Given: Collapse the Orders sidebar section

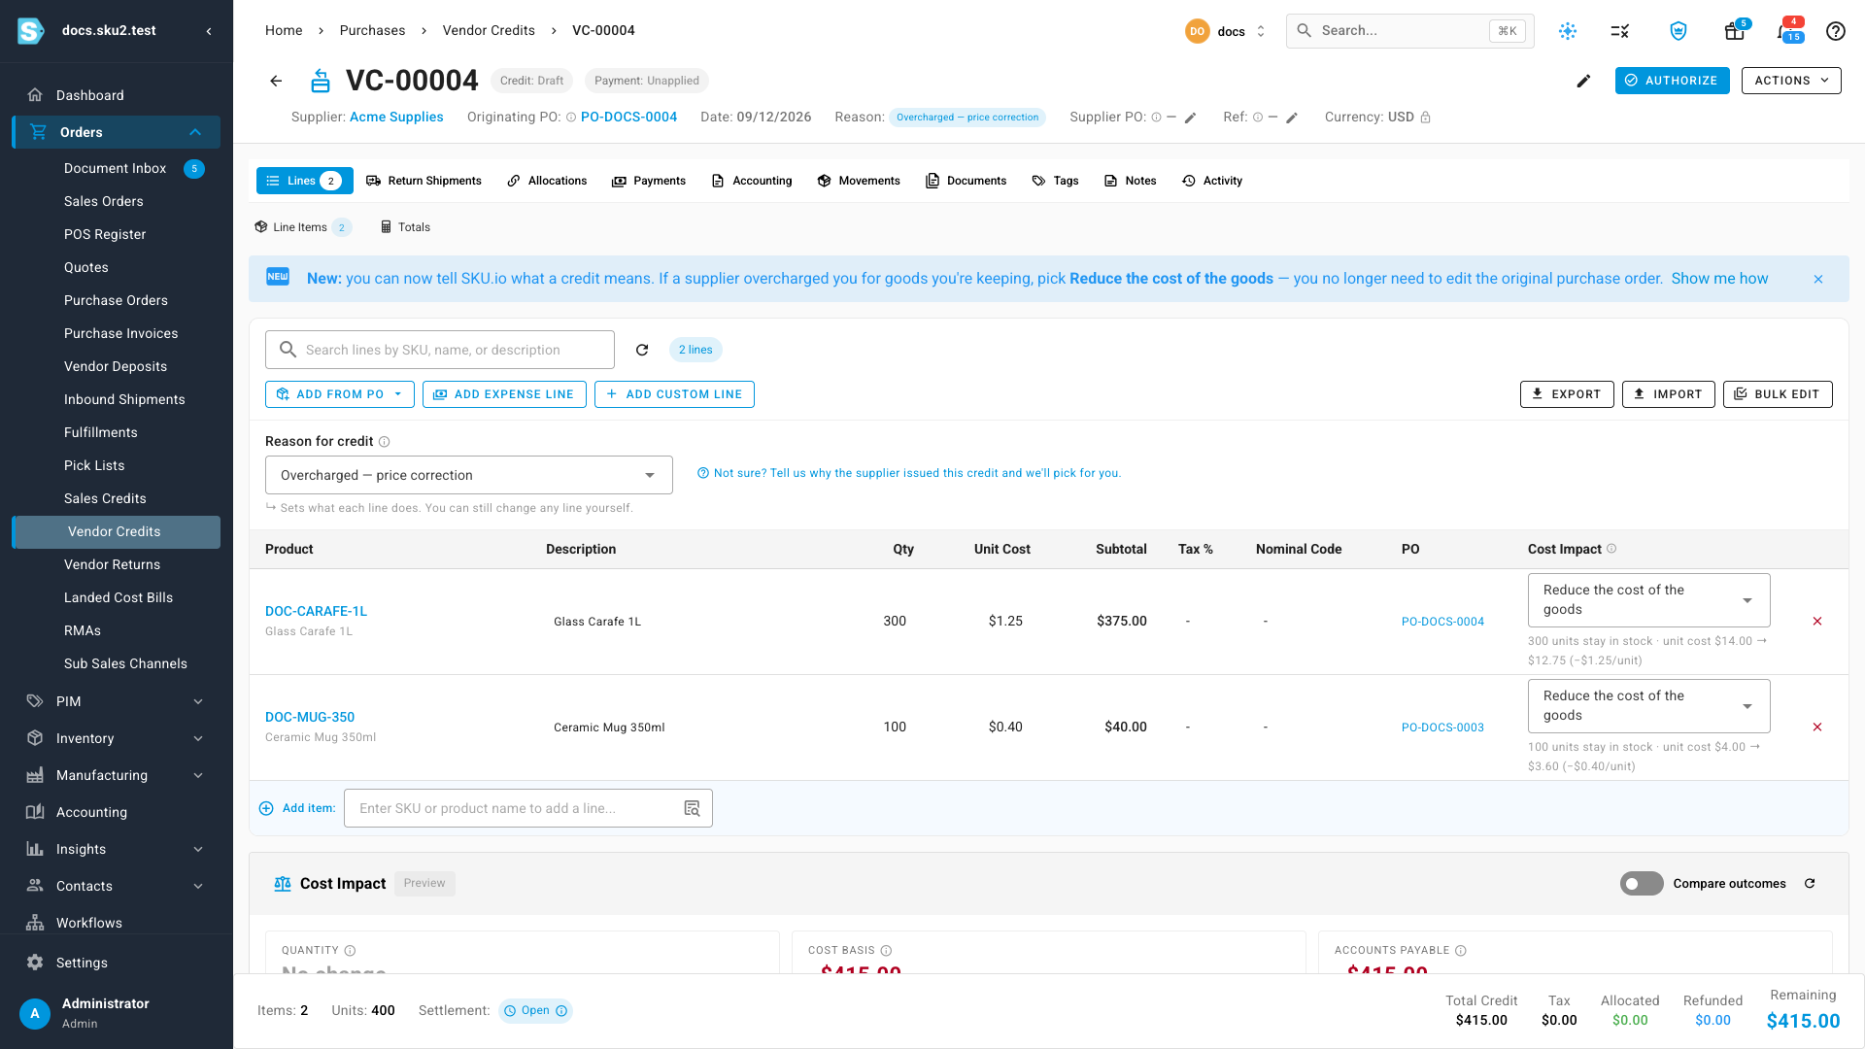Looking at the screenshot, I should (x=117, y=132).
